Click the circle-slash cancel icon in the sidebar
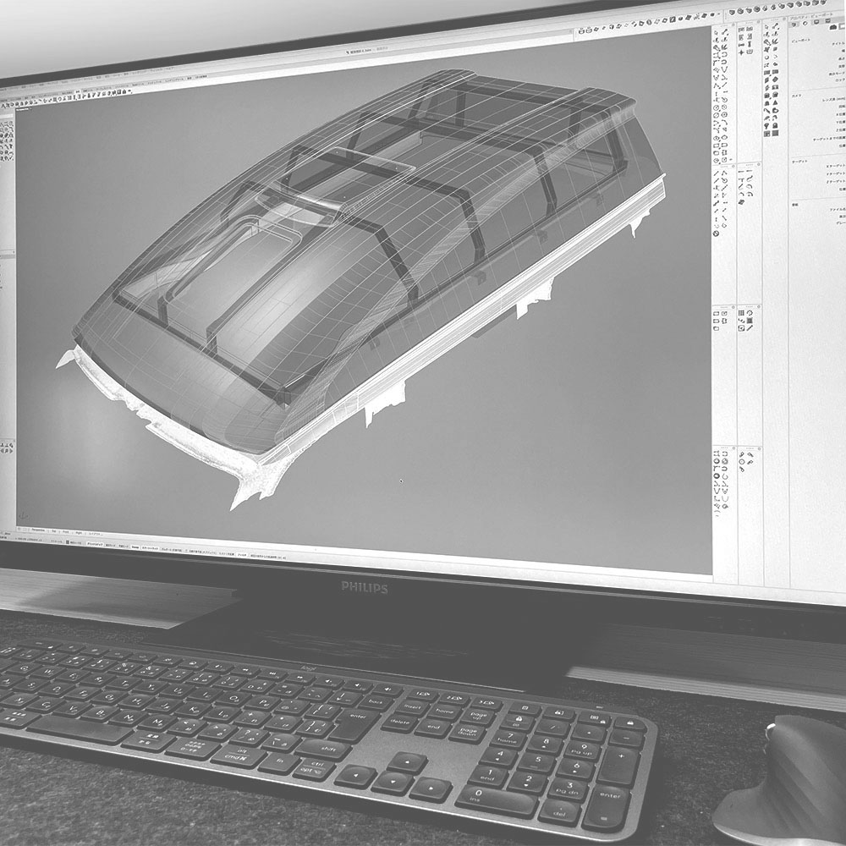Viewport: 846px width, 846px height. (717, 232)
